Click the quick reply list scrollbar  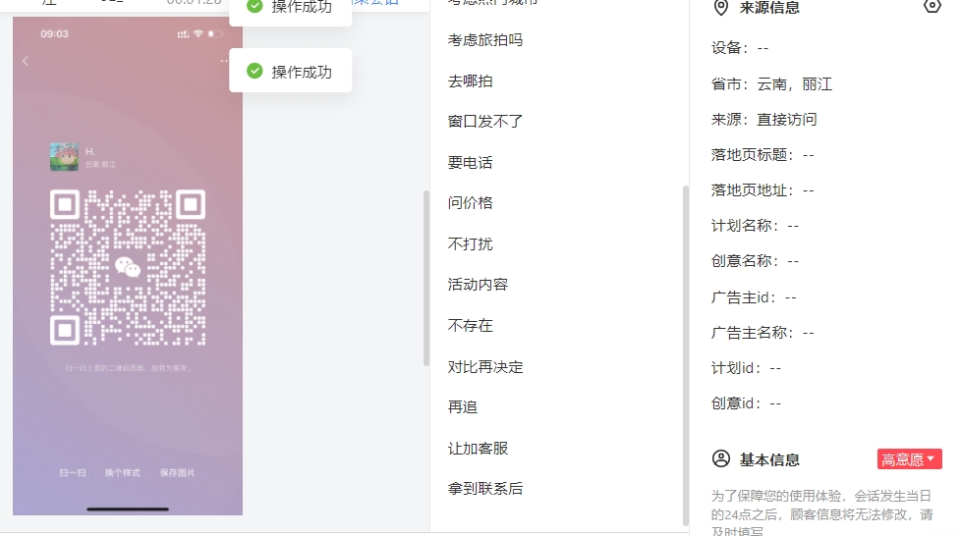click(686, 355)
